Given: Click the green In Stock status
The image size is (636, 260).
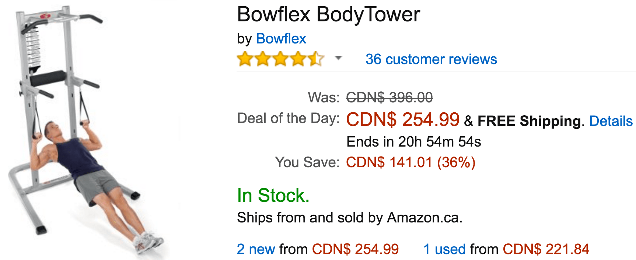Looking at the screenshot, I should 273,195.
